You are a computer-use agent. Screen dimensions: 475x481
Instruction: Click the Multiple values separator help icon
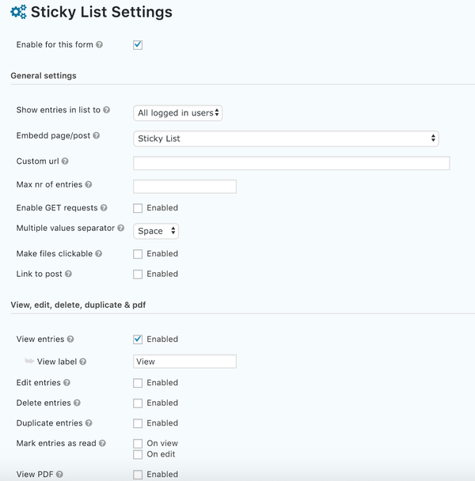(x=121, y=228)
